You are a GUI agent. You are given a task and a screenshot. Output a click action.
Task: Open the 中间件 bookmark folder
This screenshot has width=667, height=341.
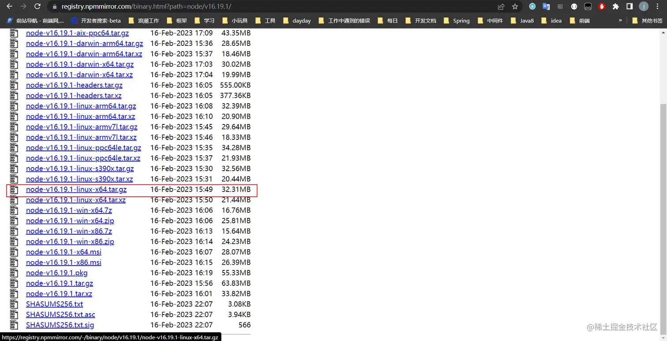[490, 21]
